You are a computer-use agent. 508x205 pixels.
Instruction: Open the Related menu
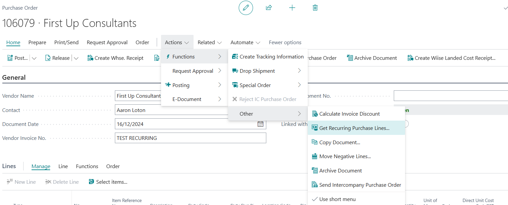(x=210, y=42)
